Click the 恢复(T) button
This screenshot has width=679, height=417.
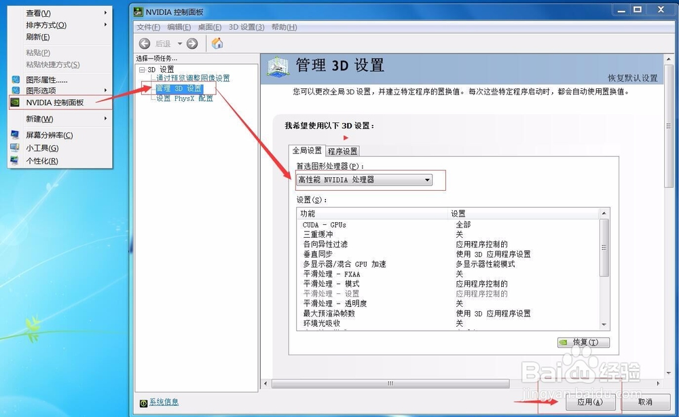click(x=583, y=342)
